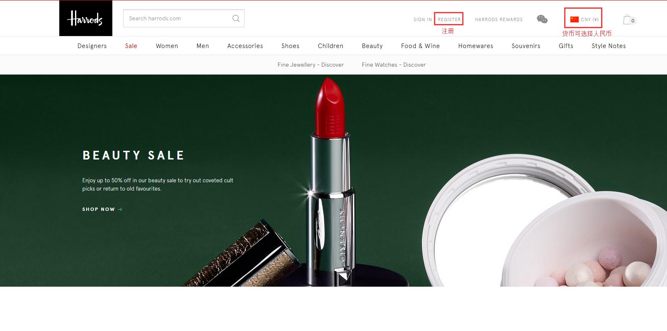Click the Register link

coord(449,19)
